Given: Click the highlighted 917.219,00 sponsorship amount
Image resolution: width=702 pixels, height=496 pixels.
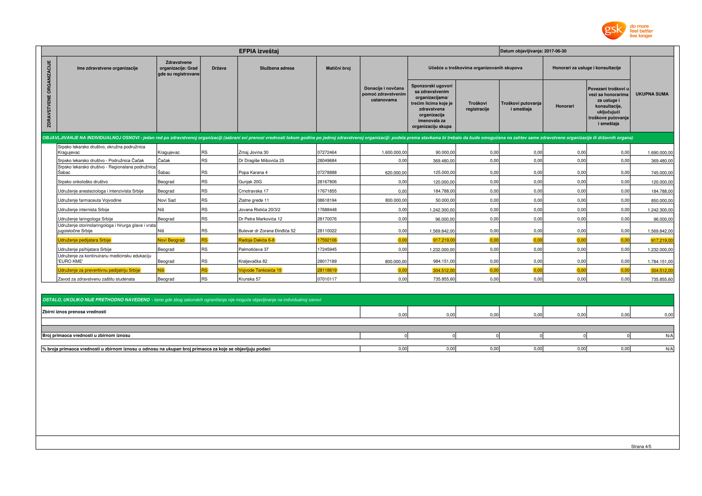Looking at the screenshot, I should pyautogui.click(x=444, y=241).
